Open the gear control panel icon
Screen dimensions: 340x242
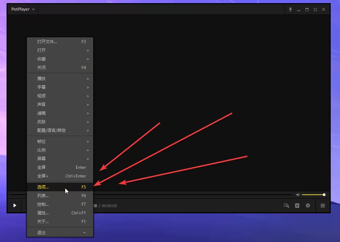tap(308, 205)
